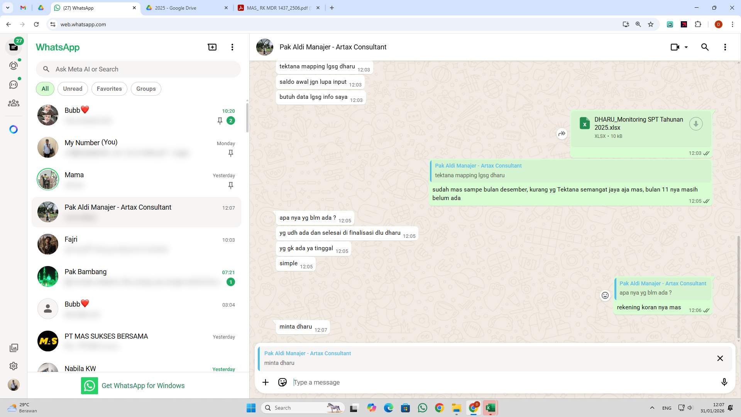Open the Status sidebar icon

point(14,65)
